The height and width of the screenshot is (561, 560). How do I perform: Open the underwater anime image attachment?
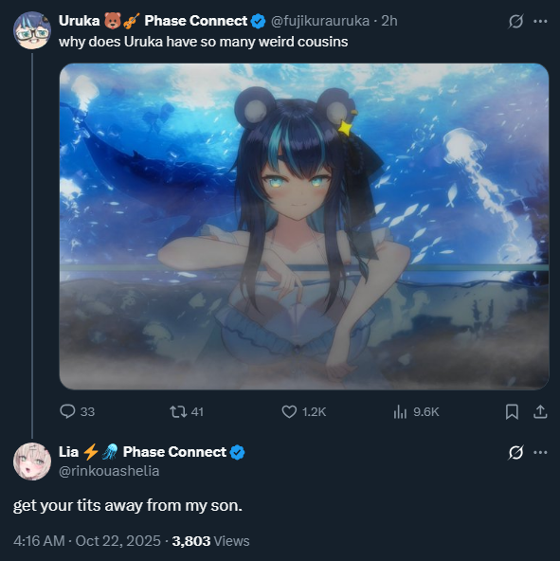point(304,226)
